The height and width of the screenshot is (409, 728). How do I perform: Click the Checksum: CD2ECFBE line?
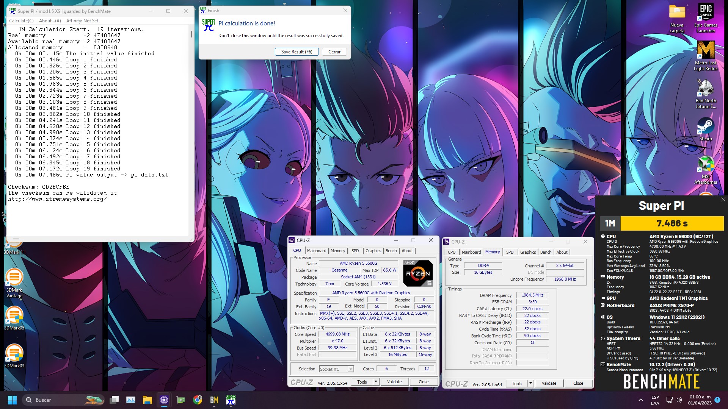click(39, 187)
